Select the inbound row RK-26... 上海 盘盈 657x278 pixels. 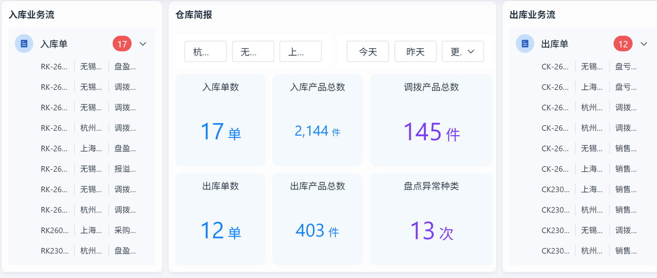90,148
